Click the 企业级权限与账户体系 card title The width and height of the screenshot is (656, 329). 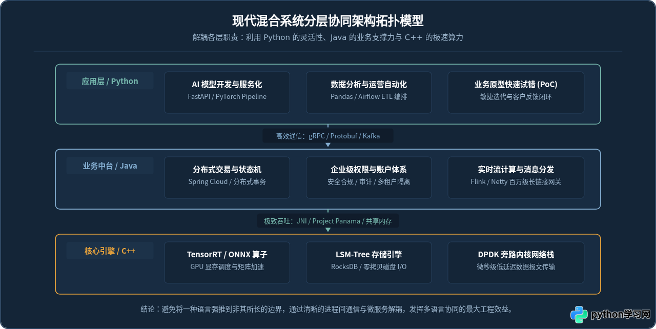pos(369,170)
